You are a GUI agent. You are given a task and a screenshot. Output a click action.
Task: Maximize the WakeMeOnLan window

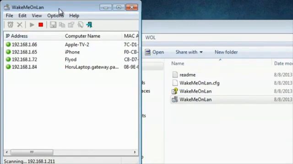(119, 7)
